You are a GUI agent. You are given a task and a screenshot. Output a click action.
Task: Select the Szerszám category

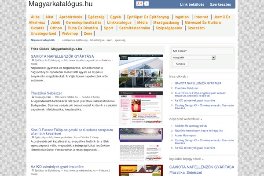[196, 28]
